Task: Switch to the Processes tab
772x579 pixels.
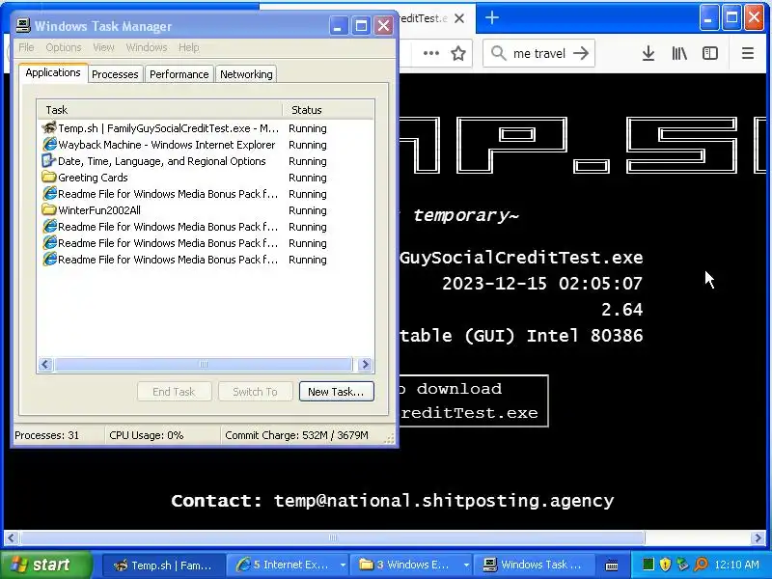Action: pos(115,74)
